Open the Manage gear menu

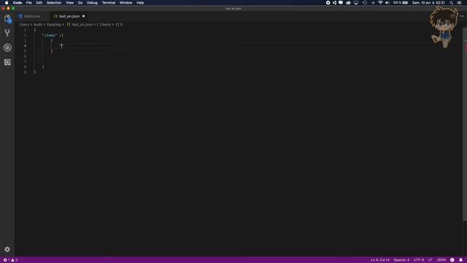tap(7, 249)
